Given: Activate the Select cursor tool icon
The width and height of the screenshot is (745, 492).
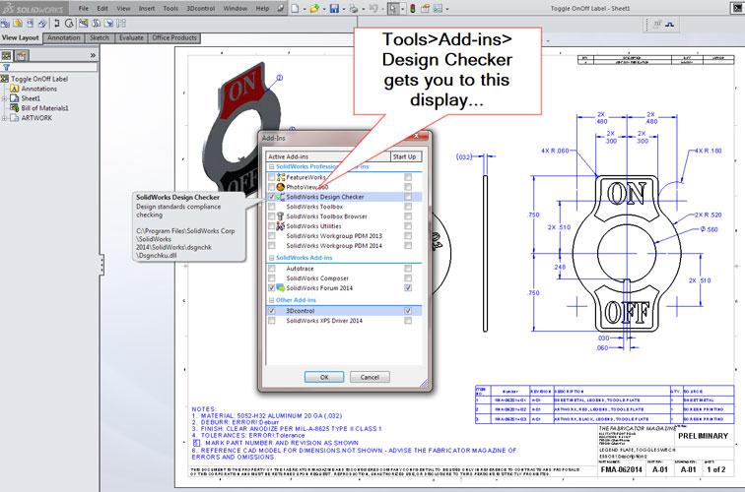Looking at the screenshot, I should coord(393,8).
